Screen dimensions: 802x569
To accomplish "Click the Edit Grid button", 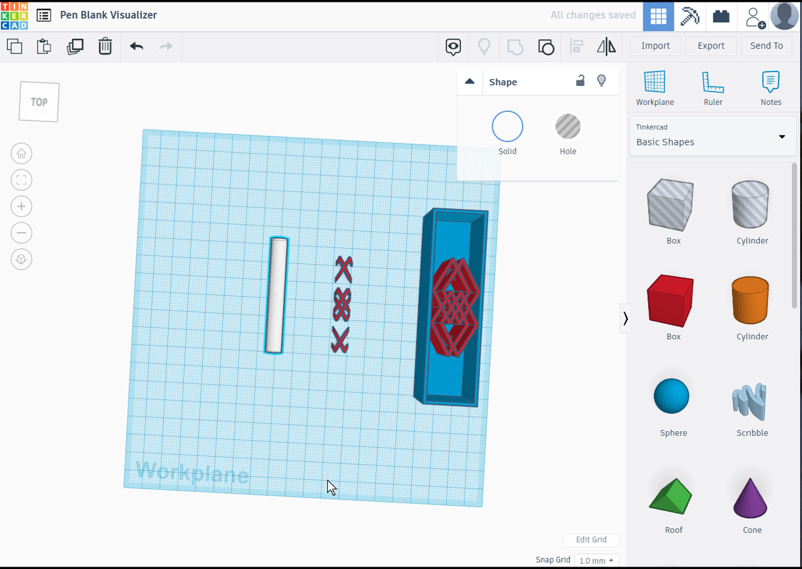I will click(x=591, y=540).
